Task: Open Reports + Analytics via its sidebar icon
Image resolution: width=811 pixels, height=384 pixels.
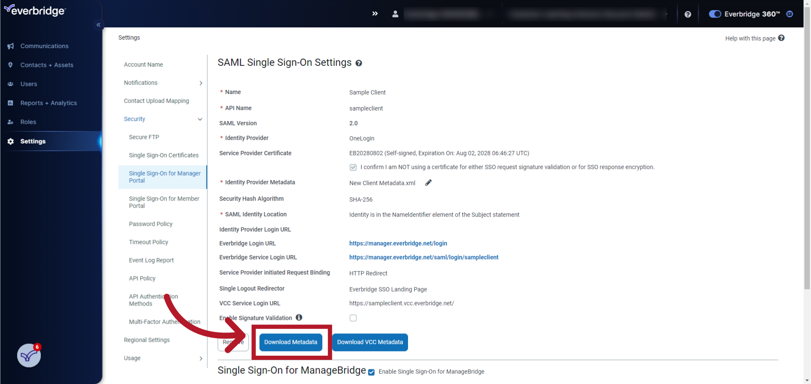Action: (x=10, y=103)
